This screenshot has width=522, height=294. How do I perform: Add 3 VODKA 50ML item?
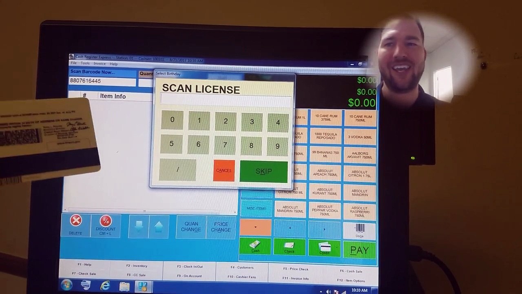360,137
